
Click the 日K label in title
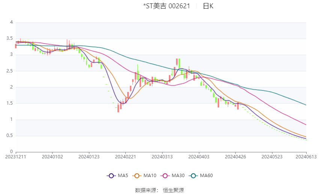208,6
